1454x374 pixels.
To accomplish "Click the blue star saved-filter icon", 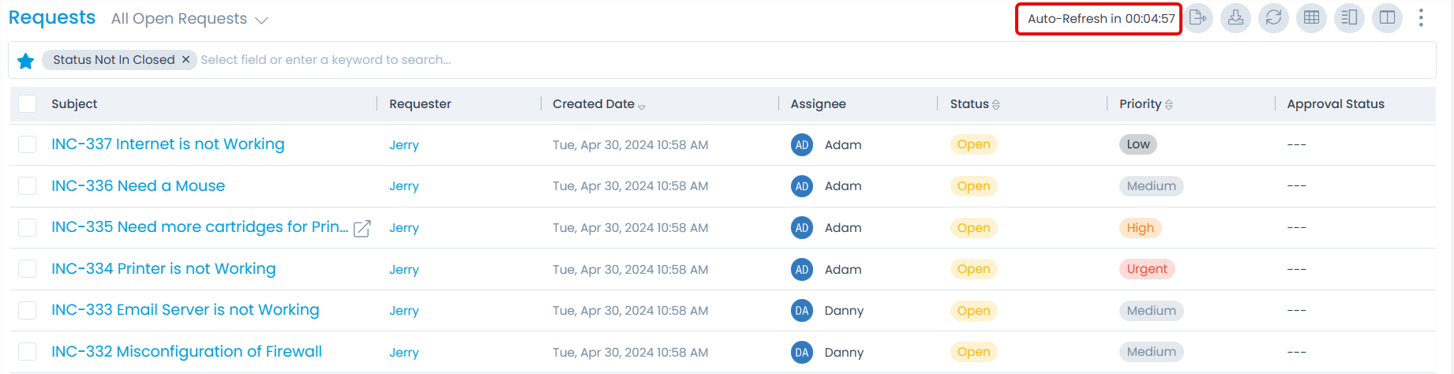I will (x=25, y=61).
